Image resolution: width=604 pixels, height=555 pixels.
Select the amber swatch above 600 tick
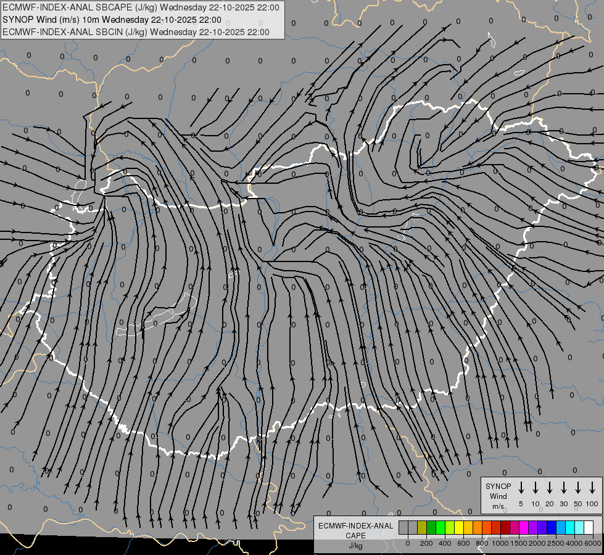(468, 527)
